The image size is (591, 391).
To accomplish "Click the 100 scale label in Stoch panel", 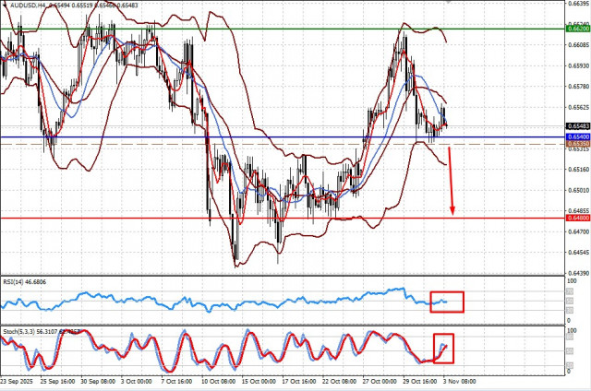I will click(x=572, y=330).
